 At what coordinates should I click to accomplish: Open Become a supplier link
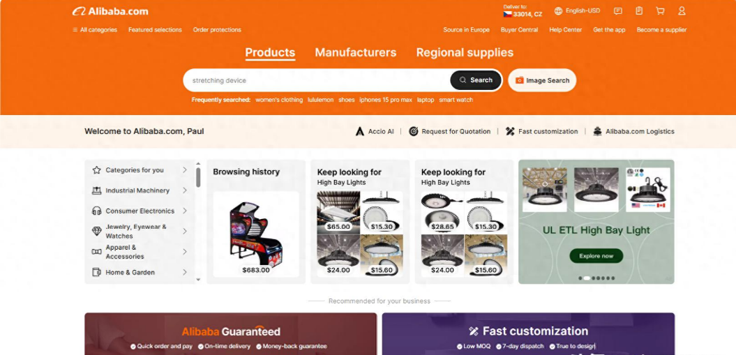point(661,29)
